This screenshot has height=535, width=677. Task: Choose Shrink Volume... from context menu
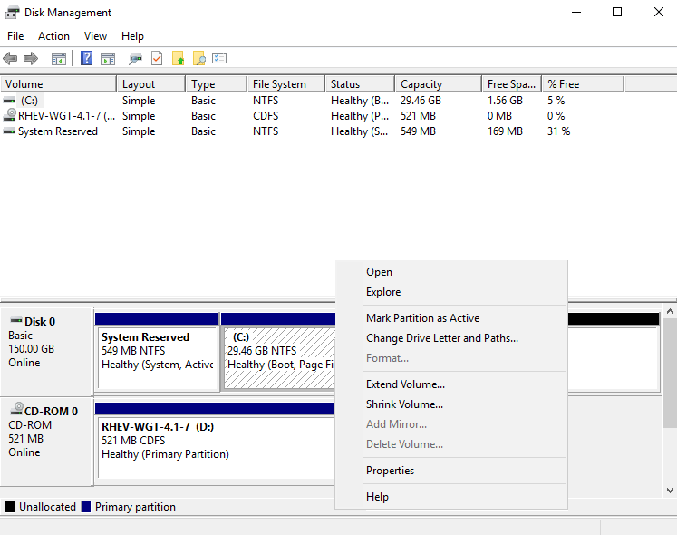coord(404,404)
